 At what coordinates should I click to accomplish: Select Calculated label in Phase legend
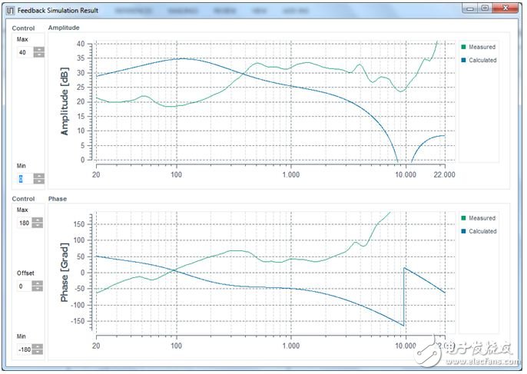[482, 231]
